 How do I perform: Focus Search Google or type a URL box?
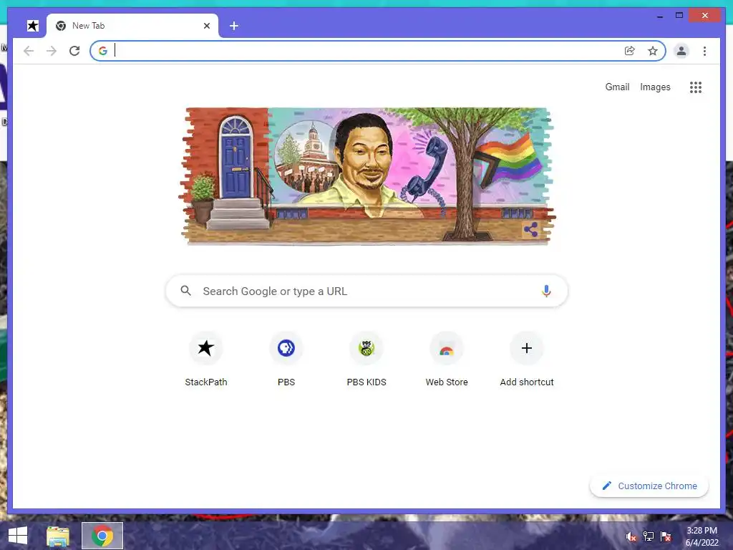367,291
